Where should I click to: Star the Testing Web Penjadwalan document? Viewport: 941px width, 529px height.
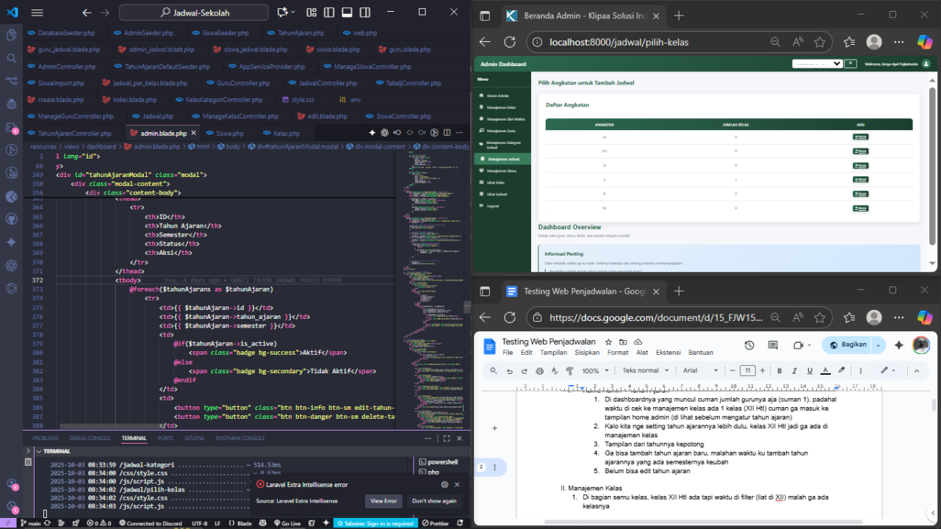608,342
